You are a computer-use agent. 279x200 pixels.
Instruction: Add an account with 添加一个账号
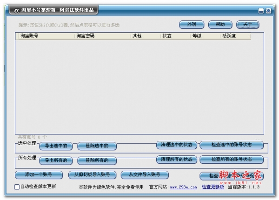(x=39, y=175)
